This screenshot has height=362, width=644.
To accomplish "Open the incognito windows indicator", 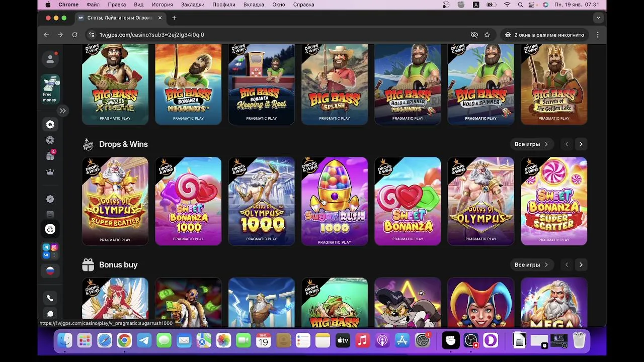I will [545, 35].
